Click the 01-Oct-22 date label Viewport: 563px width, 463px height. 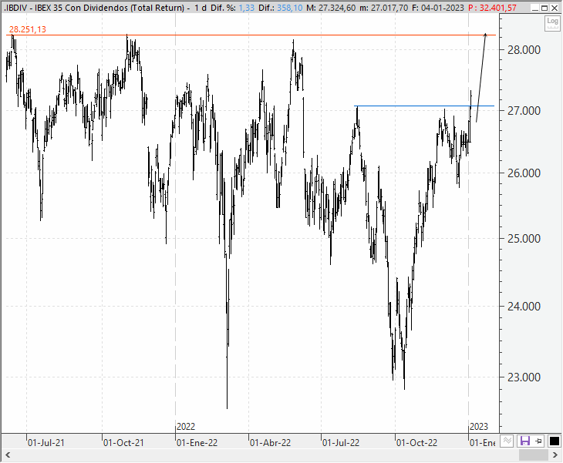(x=417, y=443)
